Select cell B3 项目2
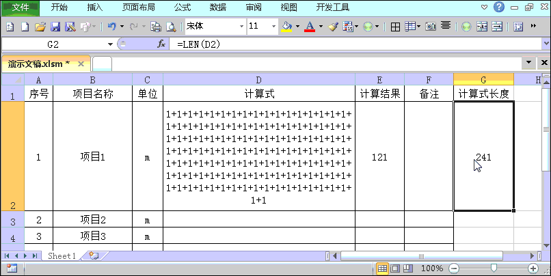551x276 pixels. point(93,219)
